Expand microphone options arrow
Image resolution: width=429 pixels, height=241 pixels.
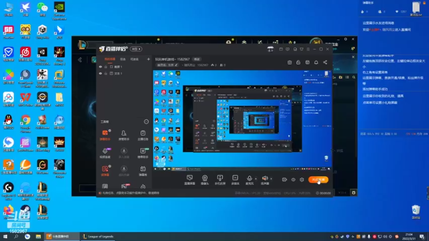(256, 179)
